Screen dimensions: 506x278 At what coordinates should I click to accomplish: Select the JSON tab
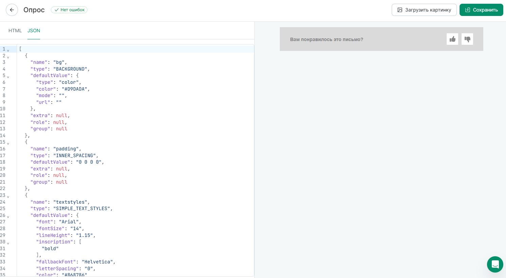click(x=34, y=31)
